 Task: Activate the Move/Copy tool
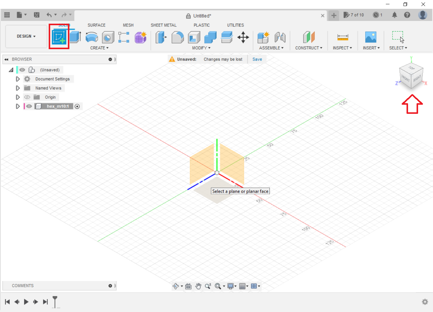243,37
